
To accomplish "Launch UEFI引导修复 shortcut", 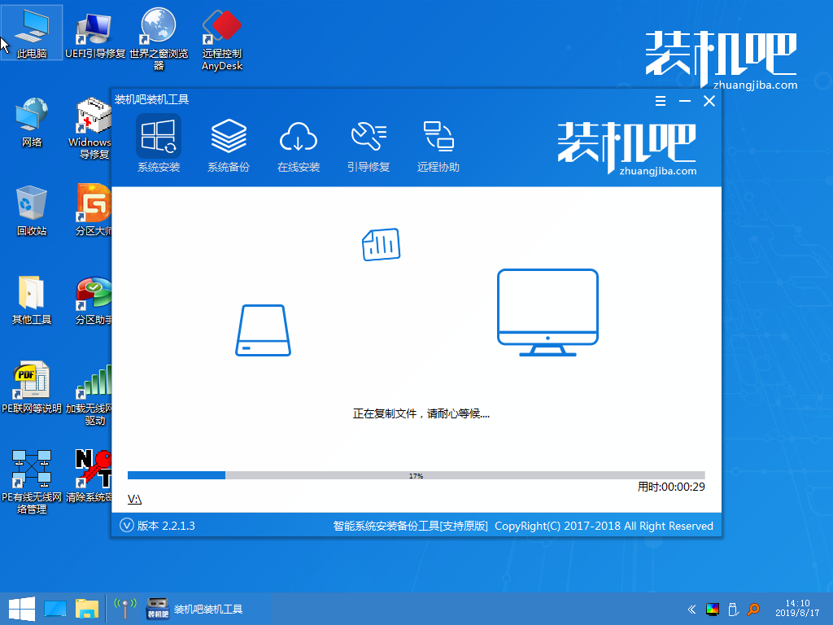I will 95,33.
